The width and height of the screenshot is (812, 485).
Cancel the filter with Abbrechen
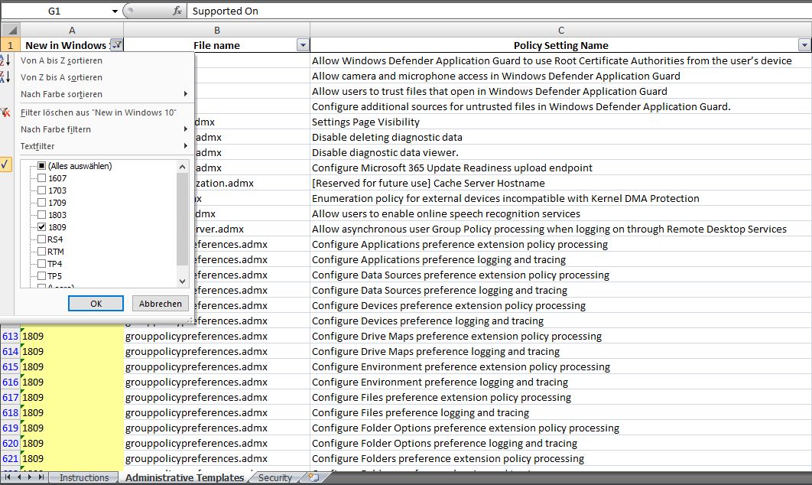click(161, 304)
